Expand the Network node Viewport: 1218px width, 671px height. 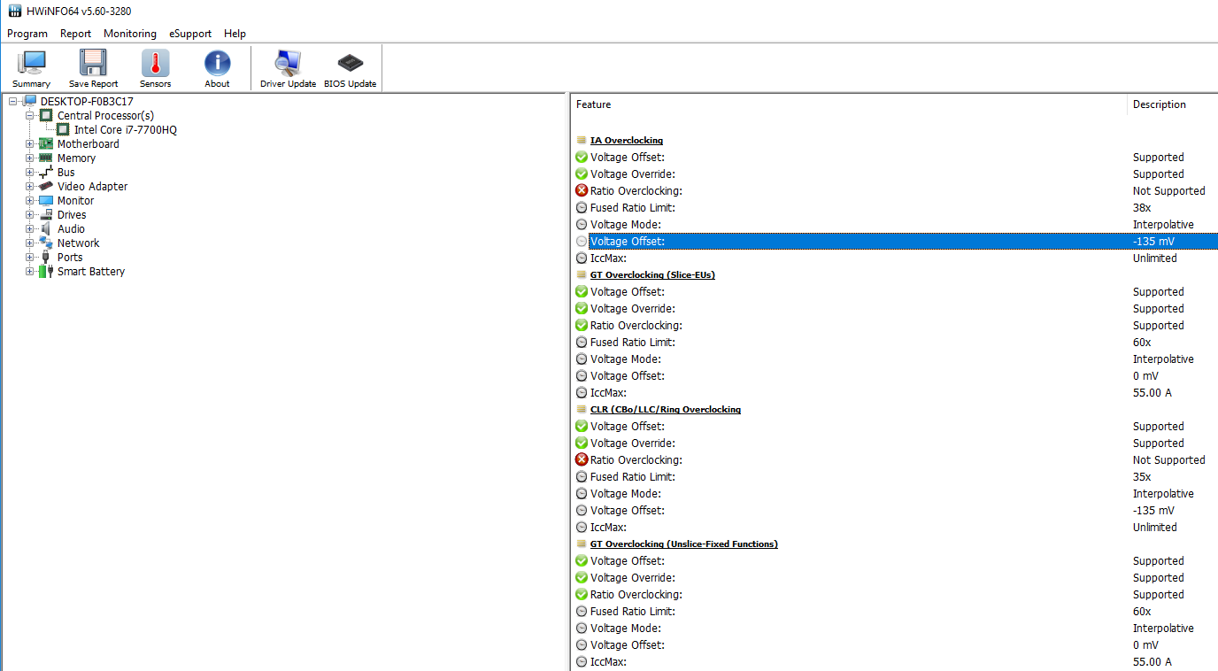tap(30, 243)
